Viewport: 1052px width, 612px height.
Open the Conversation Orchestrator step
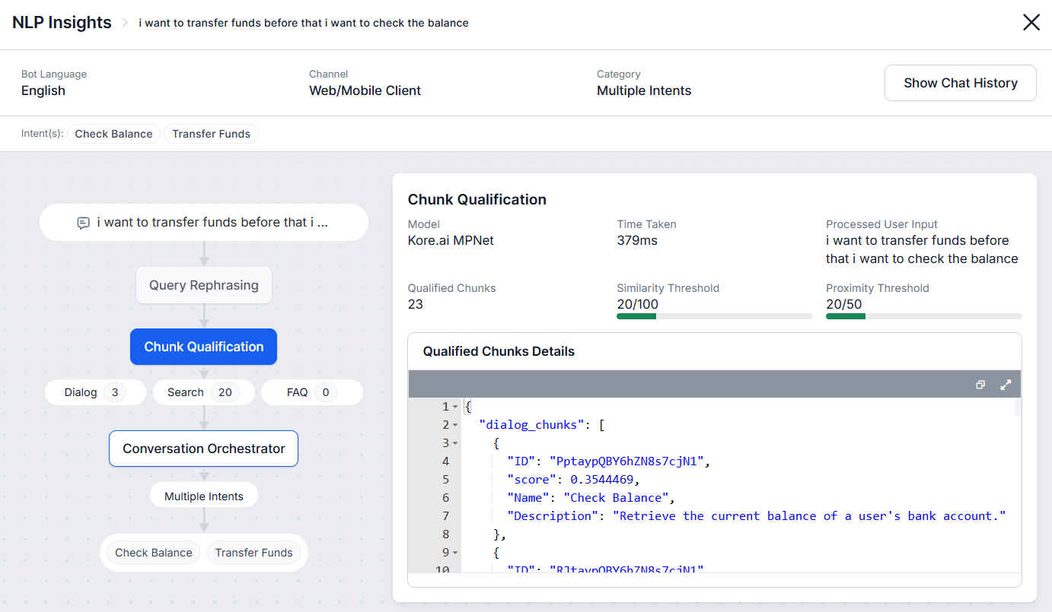click(x=204, y=449)
